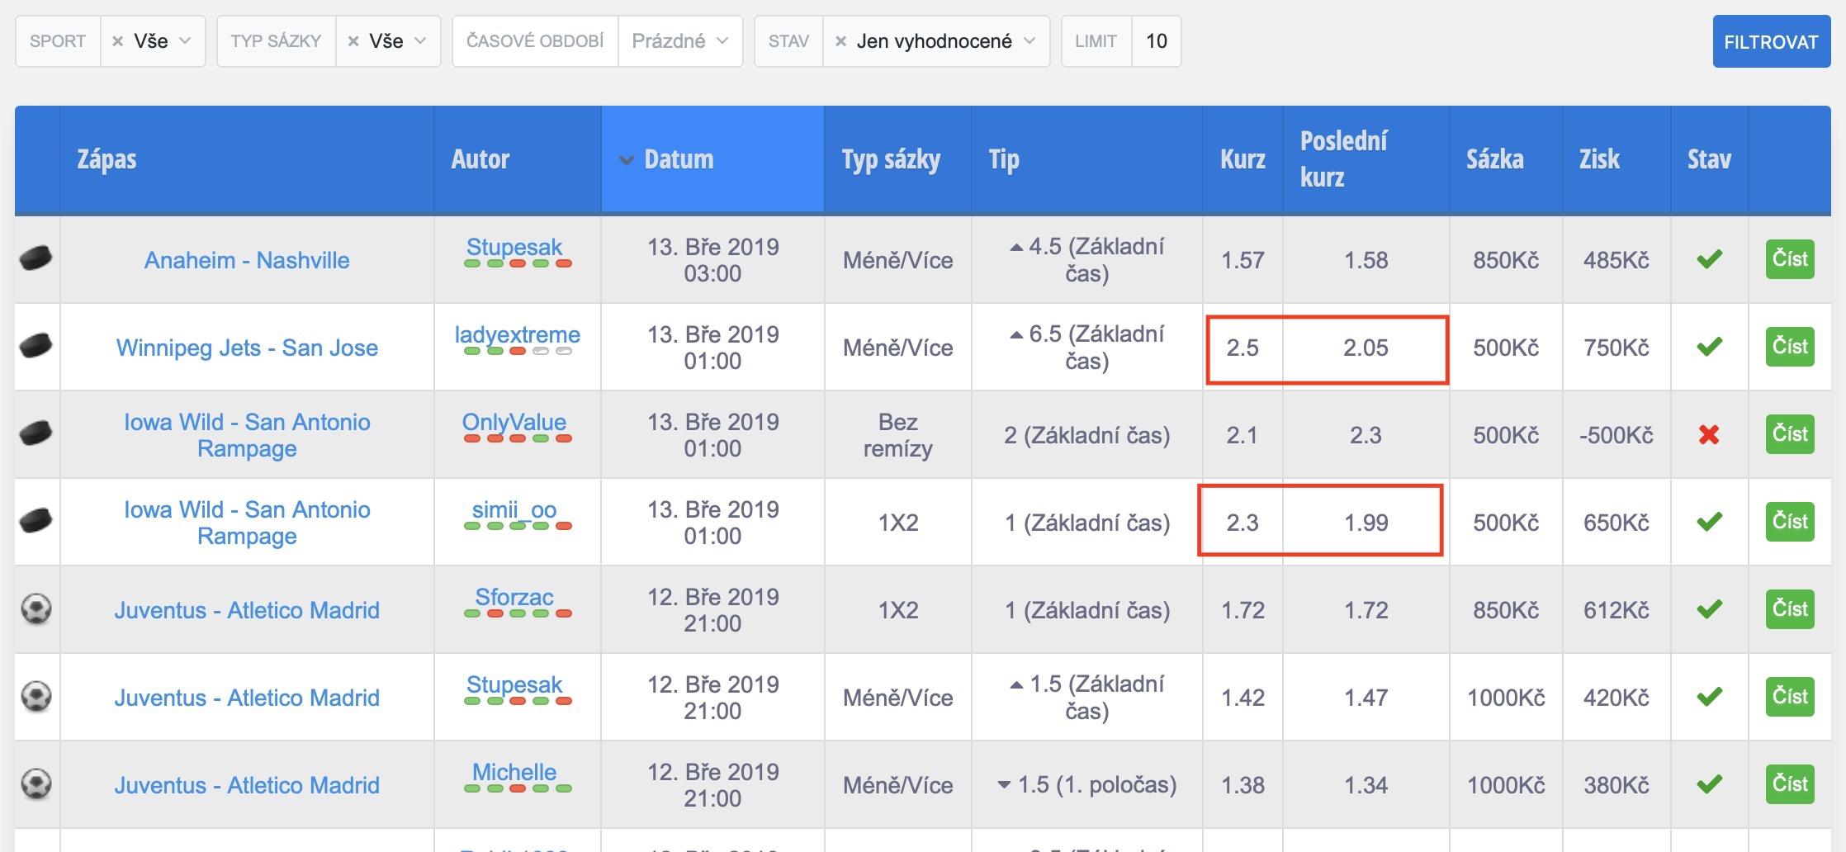Clear the Sport filter with its x icon
The image size is (1846, 852).
(117, 41)
